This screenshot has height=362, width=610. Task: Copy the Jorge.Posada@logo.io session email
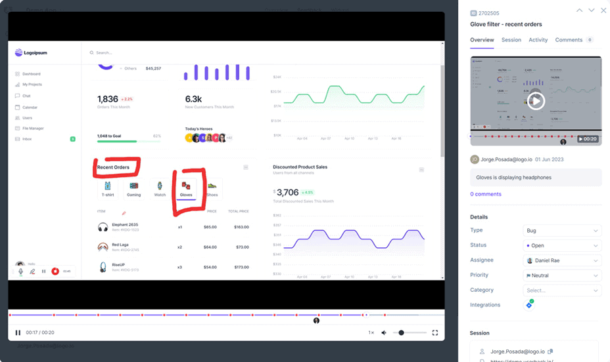(x=551, y=352)
